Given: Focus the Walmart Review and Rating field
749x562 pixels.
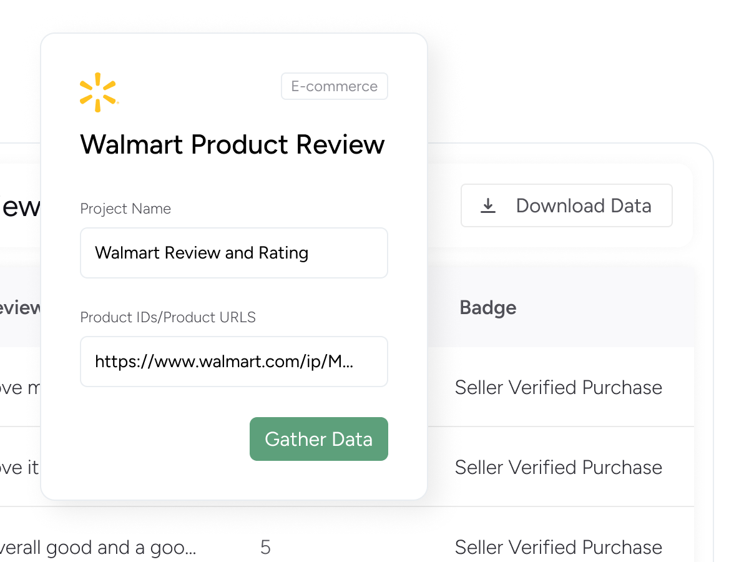Looking at the screenshot, I should coord(233,253).
